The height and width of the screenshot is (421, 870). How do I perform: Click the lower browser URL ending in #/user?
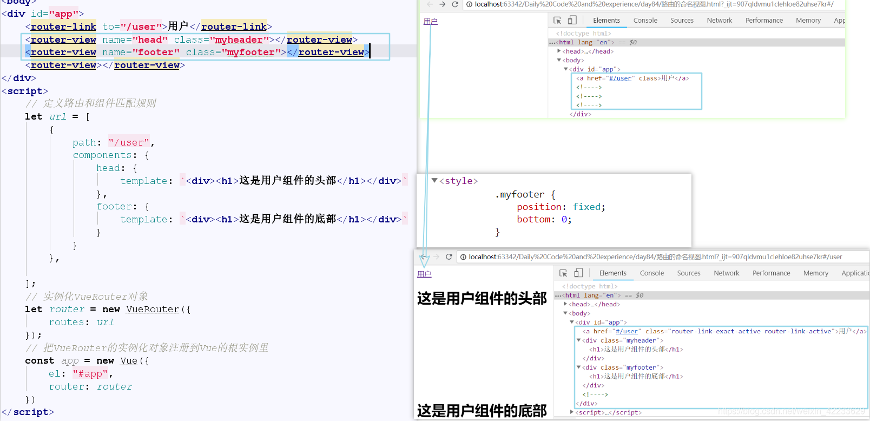tap(655, 257)
